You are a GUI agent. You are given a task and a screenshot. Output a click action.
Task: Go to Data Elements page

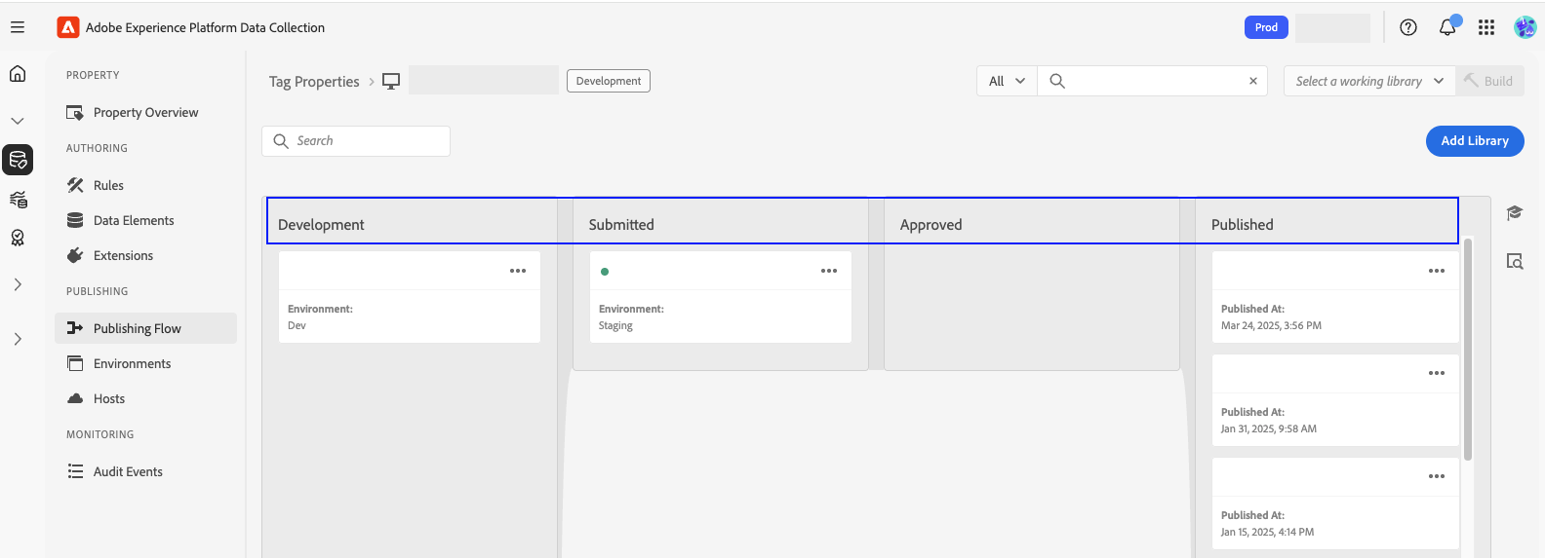(134, 220)
